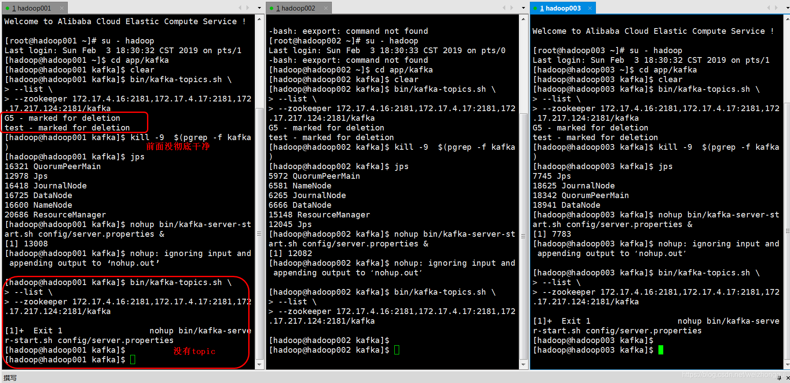The width and height of the screenshot is (790, 383).
Task: Click previous-tab arrow in hadoop003 pane
Action: tap(768, 8)
